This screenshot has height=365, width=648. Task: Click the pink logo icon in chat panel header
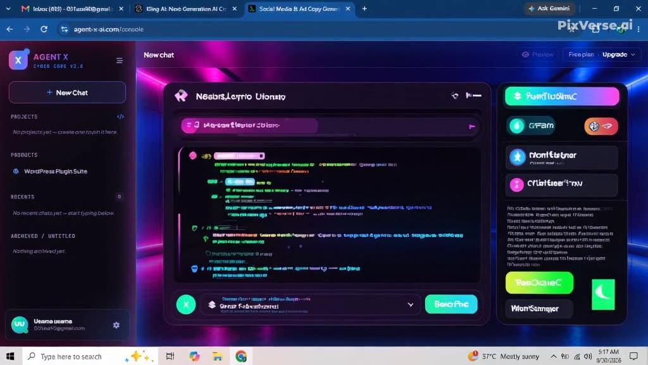[x=181, y=96]
